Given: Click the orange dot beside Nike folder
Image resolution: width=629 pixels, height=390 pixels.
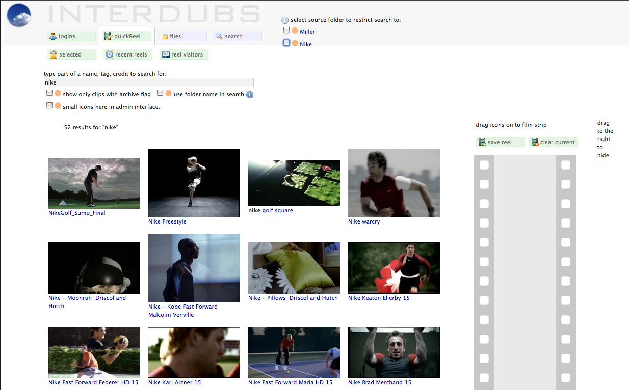Looking at the screenshot, I should (295, 44).
